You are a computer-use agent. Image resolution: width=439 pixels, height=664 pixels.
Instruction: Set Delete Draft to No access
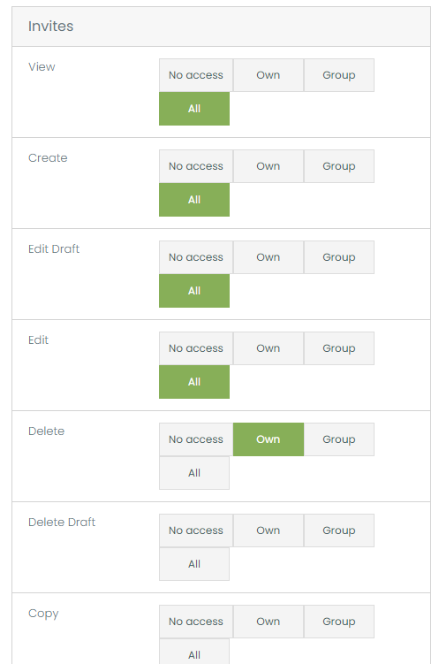(x=196, y=530)
